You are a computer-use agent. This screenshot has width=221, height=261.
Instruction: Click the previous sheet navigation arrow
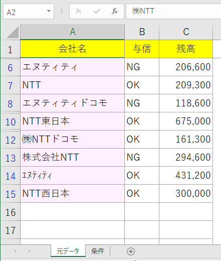(15, 251)
